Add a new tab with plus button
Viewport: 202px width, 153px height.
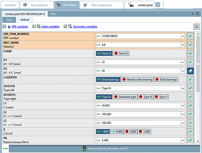click(x=158, y=5)
